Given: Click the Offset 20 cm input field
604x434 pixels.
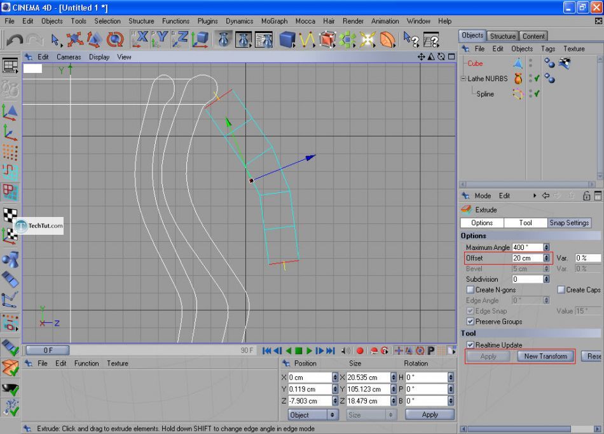Looking at the screenshot, I should pyautogui.click(x=527, y=258).
